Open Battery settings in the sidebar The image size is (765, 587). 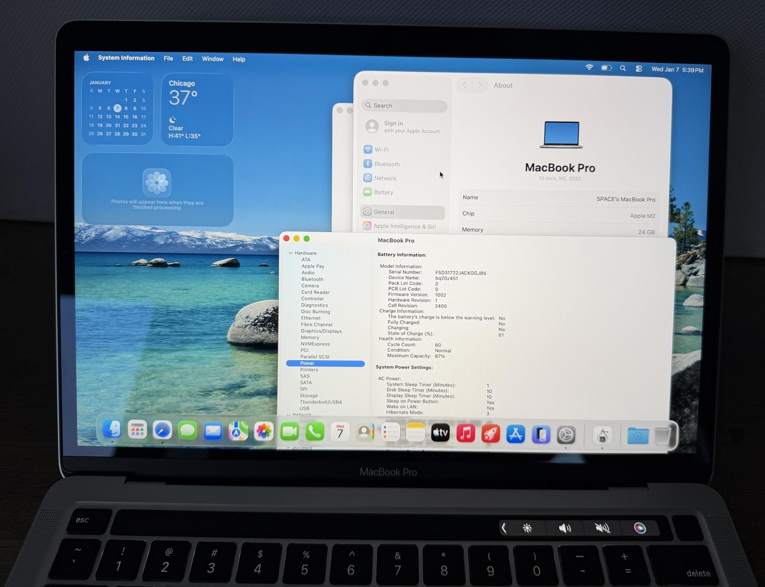(x=383, y=192)
